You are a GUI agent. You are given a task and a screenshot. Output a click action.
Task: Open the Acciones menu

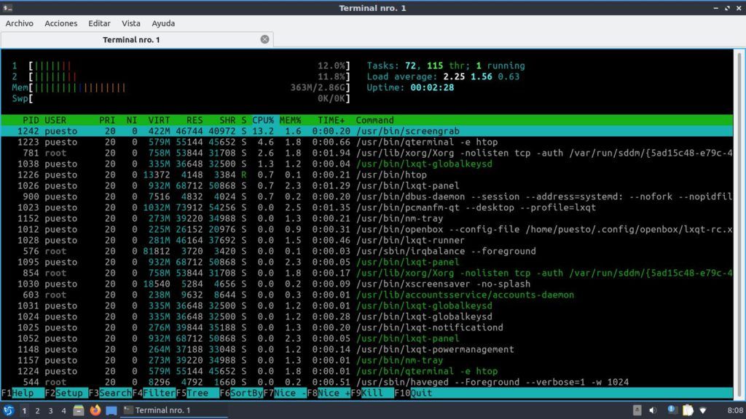tap(61, 23)
